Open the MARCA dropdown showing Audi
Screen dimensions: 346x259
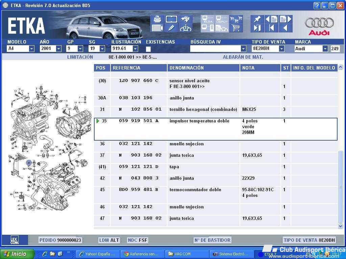325,49
